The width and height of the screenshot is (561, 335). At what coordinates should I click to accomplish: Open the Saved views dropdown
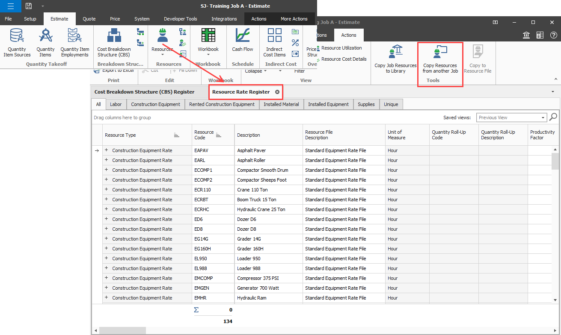[543, 118]
